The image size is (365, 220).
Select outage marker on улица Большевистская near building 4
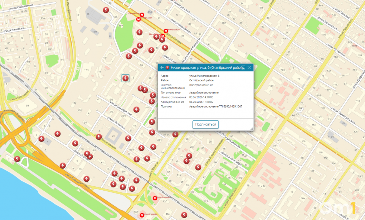point(63,166)
